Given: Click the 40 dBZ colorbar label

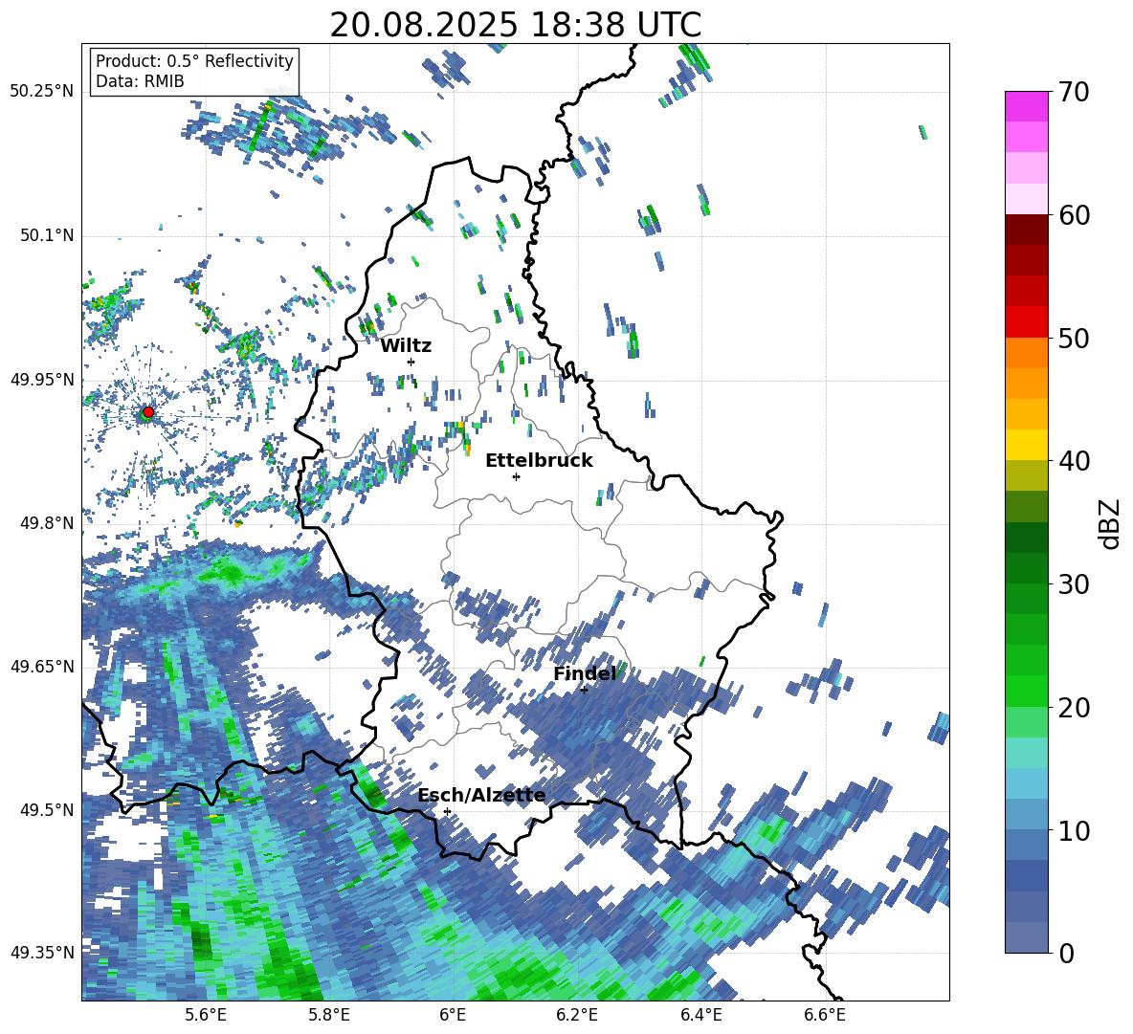Looking at the screenshot, I should click(x=1074, y=461).
